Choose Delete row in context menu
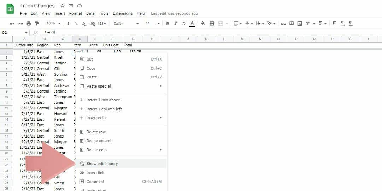Image resolution: width=382 pixels, height=191 pixels. click(x=121, y=132)
